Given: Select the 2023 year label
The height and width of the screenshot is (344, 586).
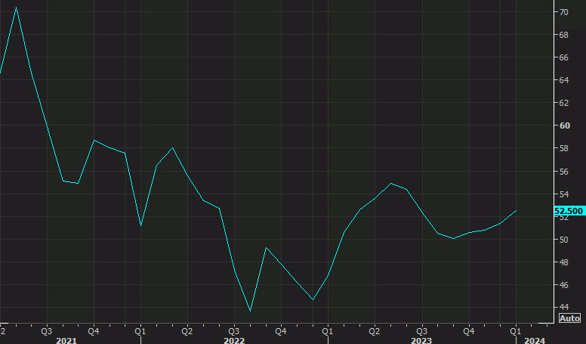Looking at the screenshot, I should (x=421, y=340).
